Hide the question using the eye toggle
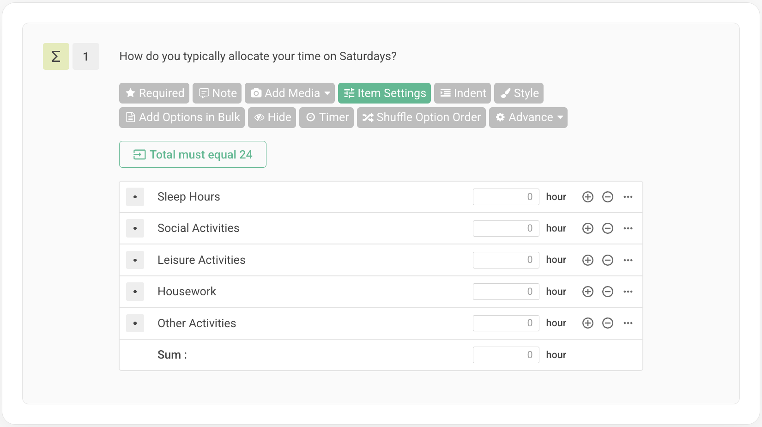 272,117
